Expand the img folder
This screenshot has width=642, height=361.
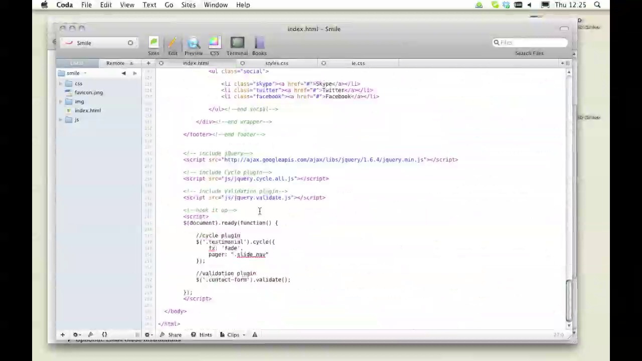61,102
